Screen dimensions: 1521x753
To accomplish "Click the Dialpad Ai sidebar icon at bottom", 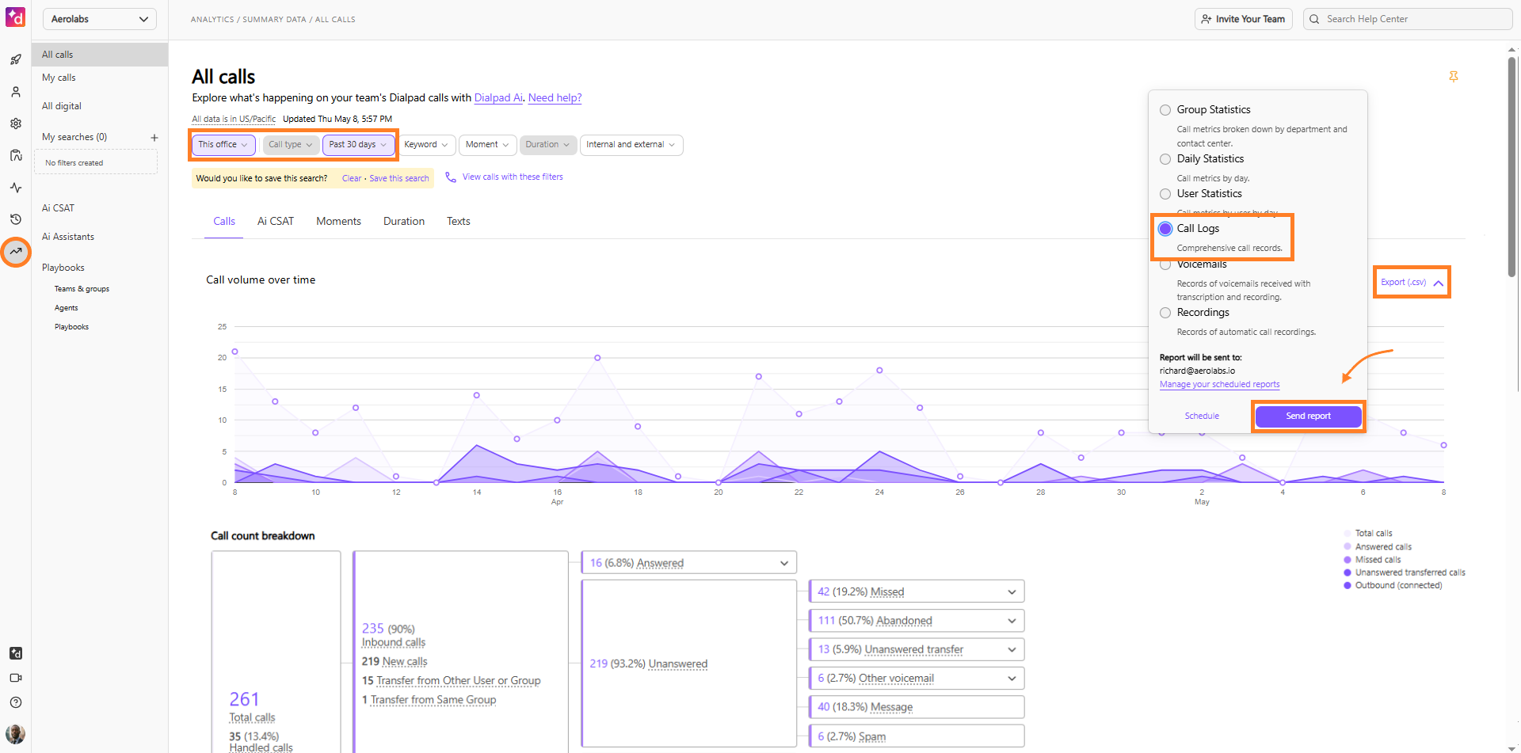I will click(16, 653).
